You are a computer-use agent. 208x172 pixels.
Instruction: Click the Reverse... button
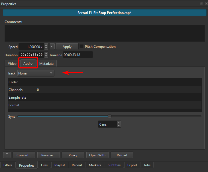pos(48,155)
